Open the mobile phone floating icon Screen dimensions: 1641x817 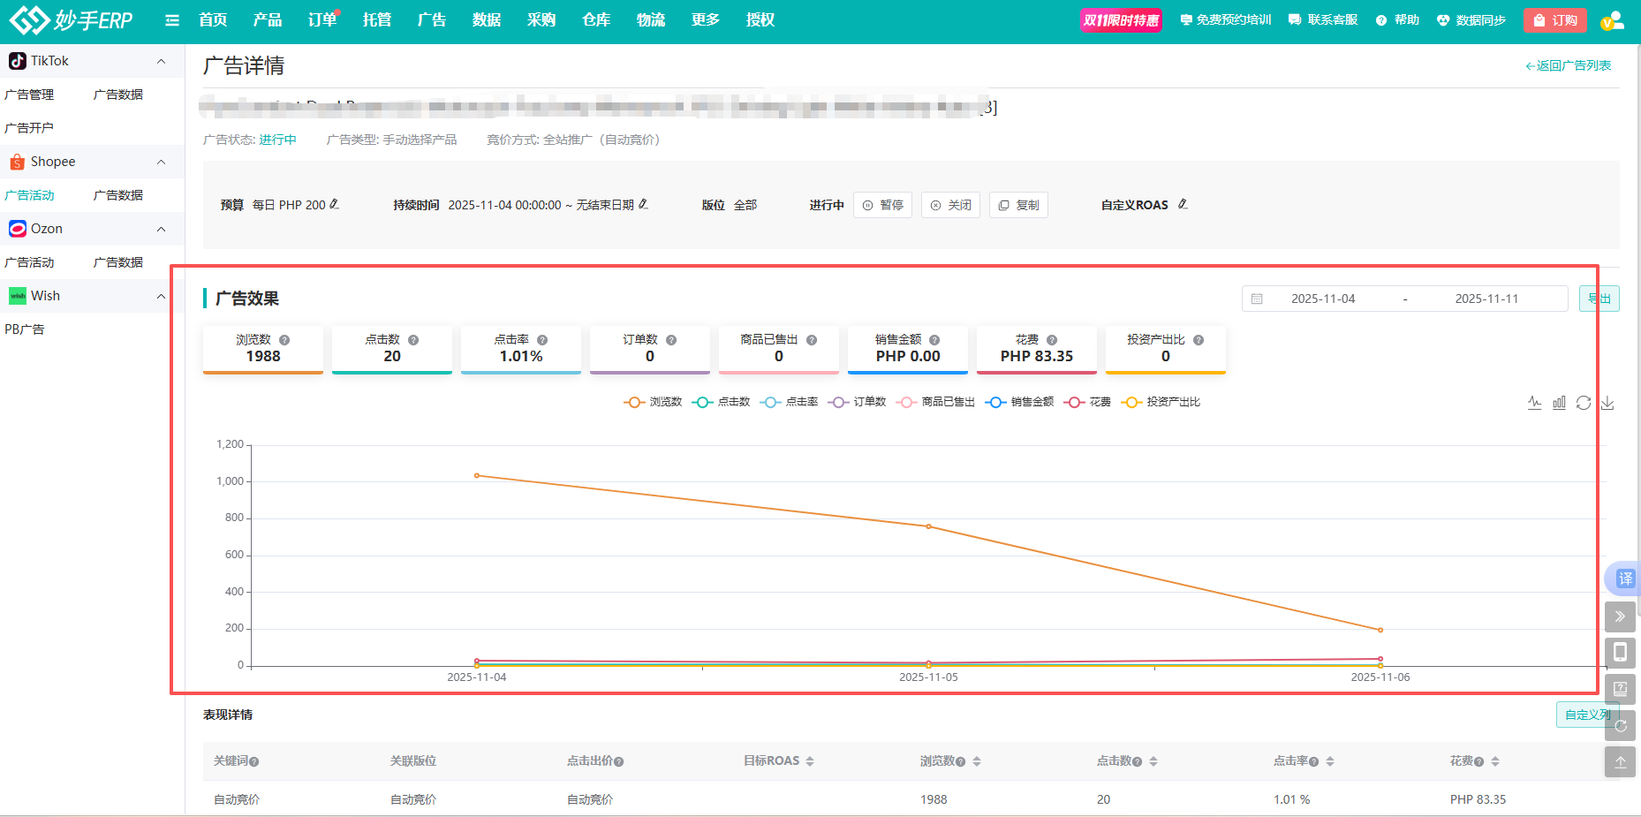(x=1620, y=653)
